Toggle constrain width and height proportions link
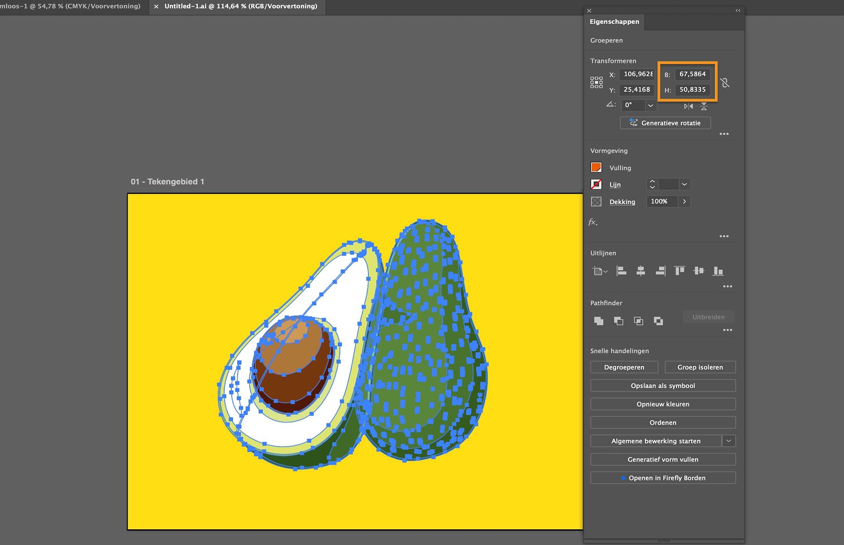 725,82
